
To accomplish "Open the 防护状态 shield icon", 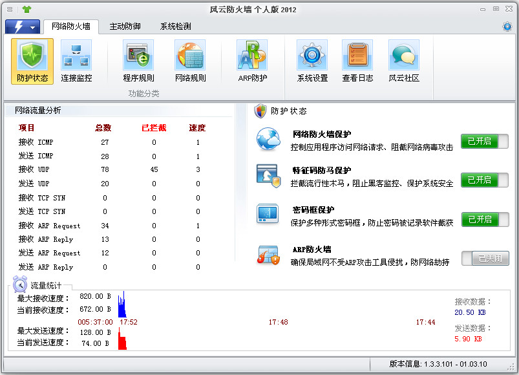I will click(x=32, y=61).
